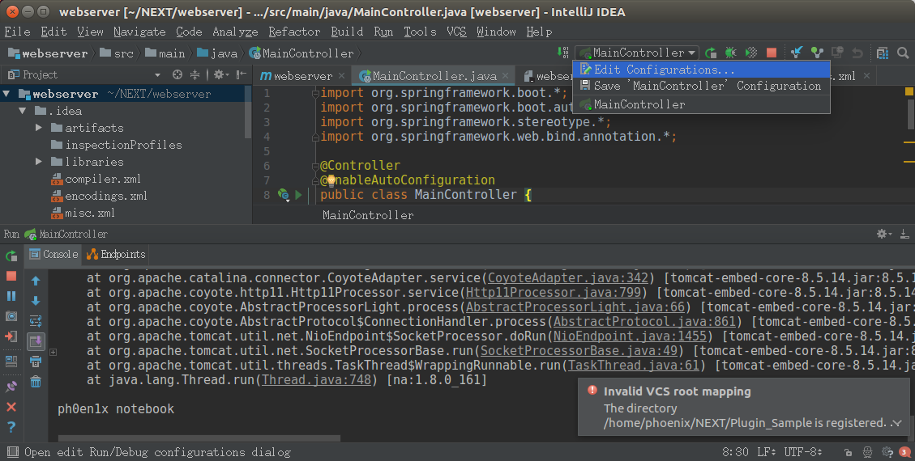Toggle tool window bars in status bar corner
This screenshot has width=915, height=461.
coord(11,451)
